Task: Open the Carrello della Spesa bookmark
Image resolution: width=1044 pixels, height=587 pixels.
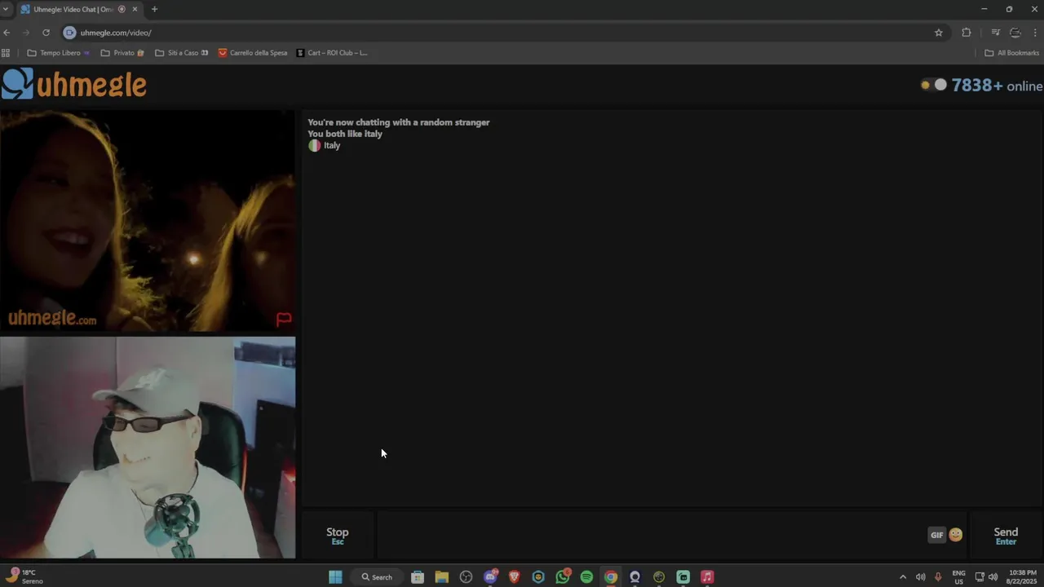Action: tap(253, 53)
